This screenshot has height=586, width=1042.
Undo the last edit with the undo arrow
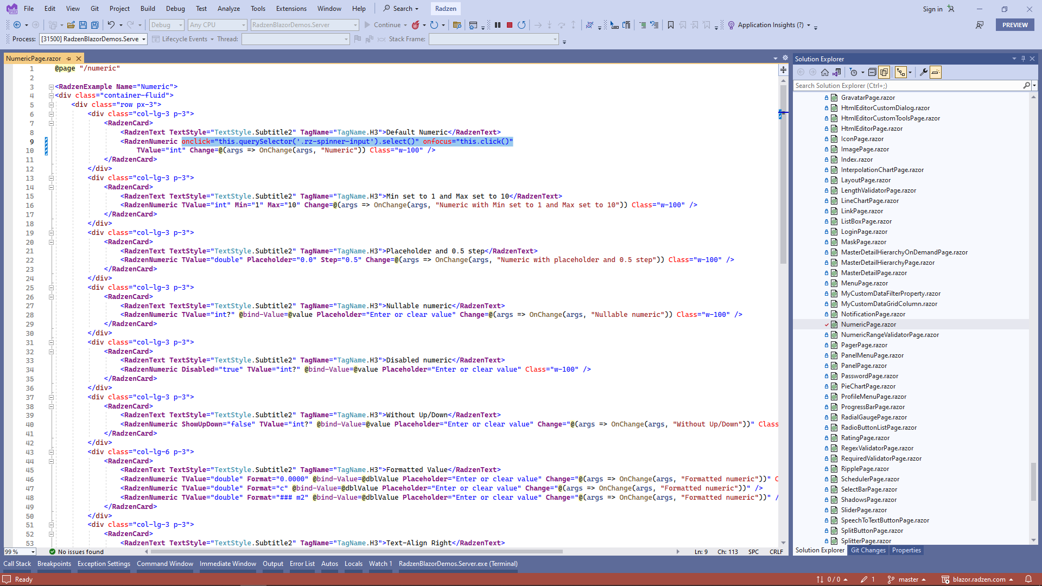tap(111, 25)
